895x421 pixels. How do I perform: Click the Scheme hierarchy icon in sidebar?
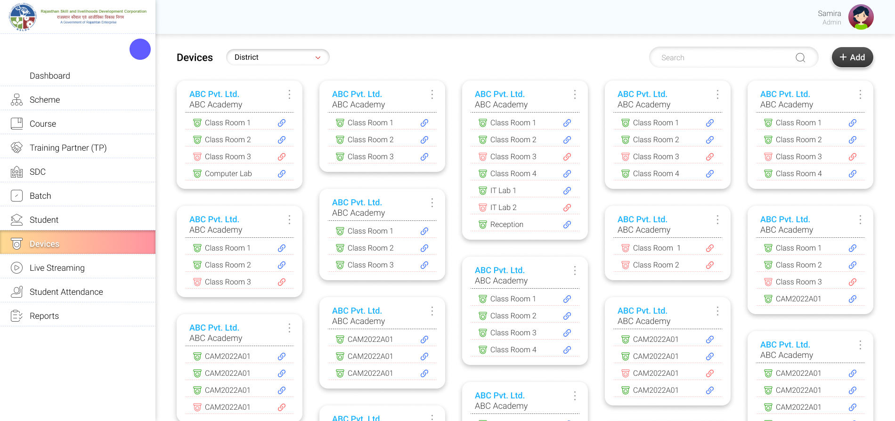click(x=16, y=99)
